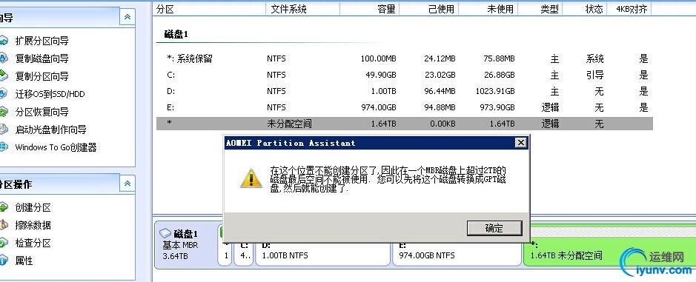Click the 创建分区 operation

(33, 207)
